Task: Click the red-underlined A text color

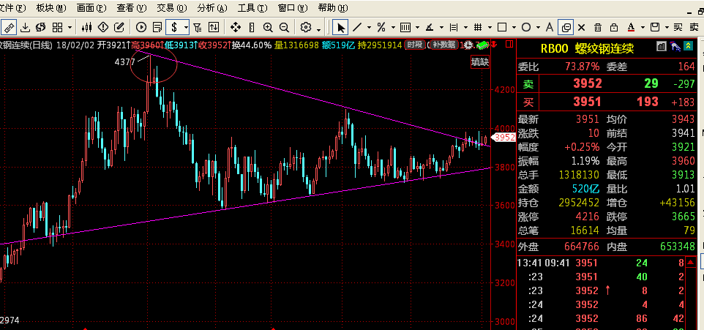Action: pos(631,27)
